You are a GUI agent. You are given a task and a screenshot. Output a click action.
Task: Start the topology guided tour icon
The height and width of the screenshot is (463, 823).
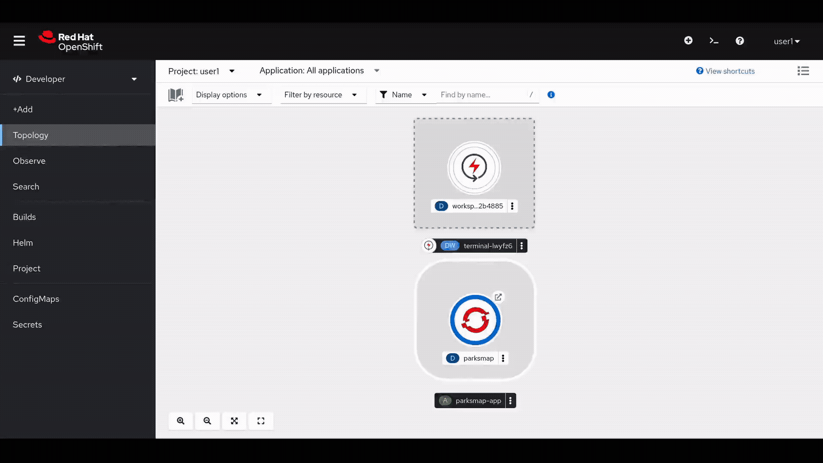pos(175,95)
